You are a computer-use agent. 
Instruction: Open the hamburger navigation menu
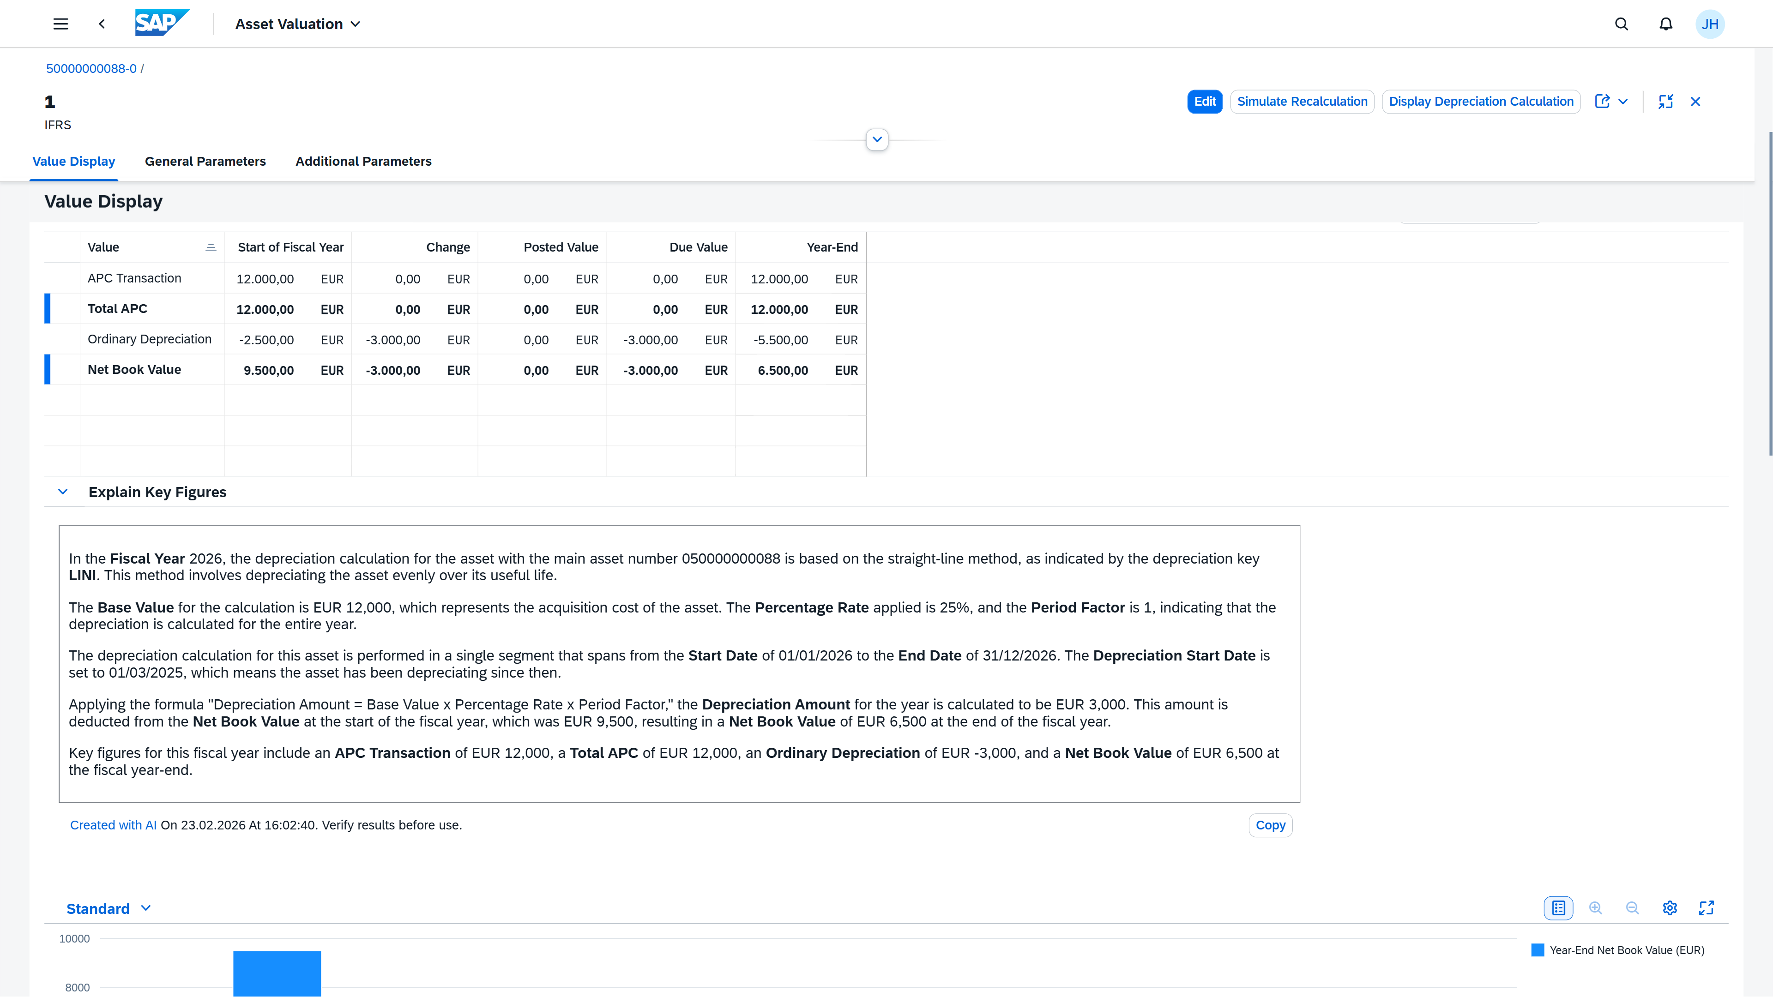point(60,24)
